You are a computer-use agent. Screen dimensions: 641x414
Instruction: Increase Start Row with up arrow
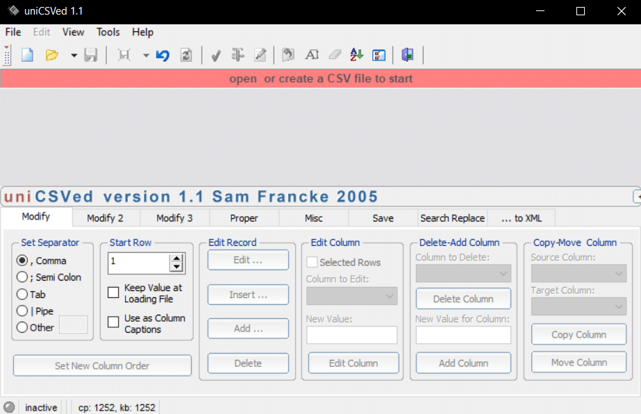click(176, 258)
